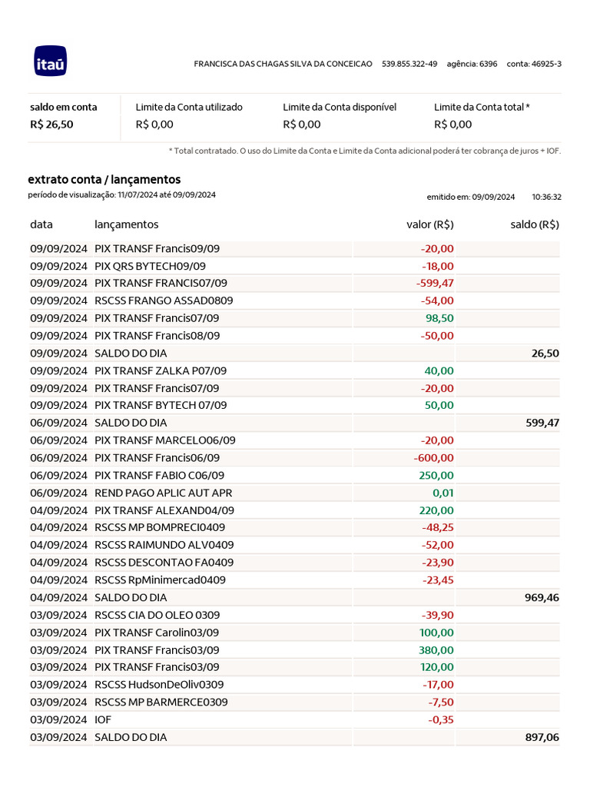Click the "data" column header

41,224
